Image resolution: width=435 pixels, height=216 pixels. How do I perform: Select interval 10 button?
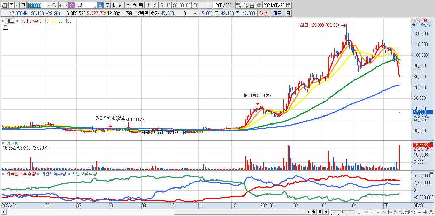tap(168, 5)
